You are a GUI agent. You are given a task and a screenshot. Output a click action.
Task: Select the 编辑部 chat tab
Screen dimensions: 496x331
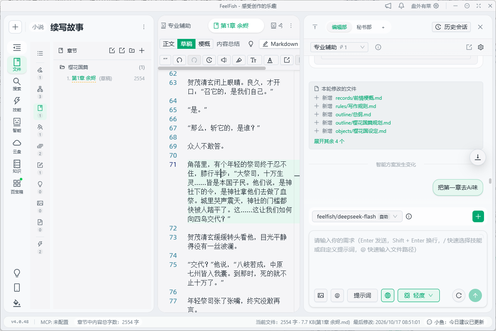coord(339,27)
